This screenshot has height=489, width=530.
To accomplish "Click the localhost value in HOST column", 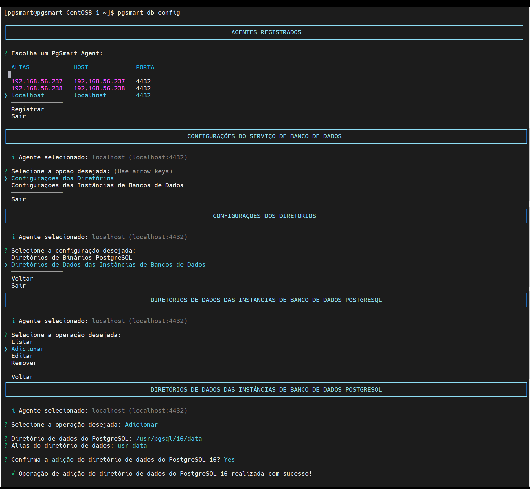I will click(90, 95).
